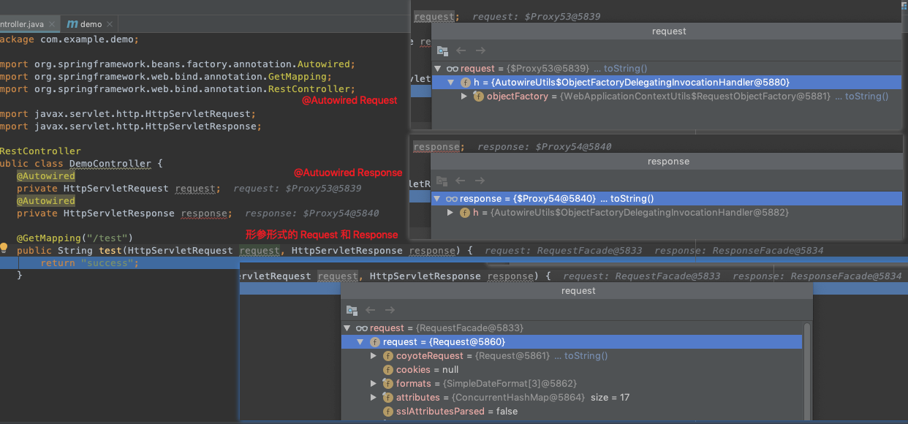
Task: Click the lightbulb intention icon beside the test method
Action: pos(4,249)
